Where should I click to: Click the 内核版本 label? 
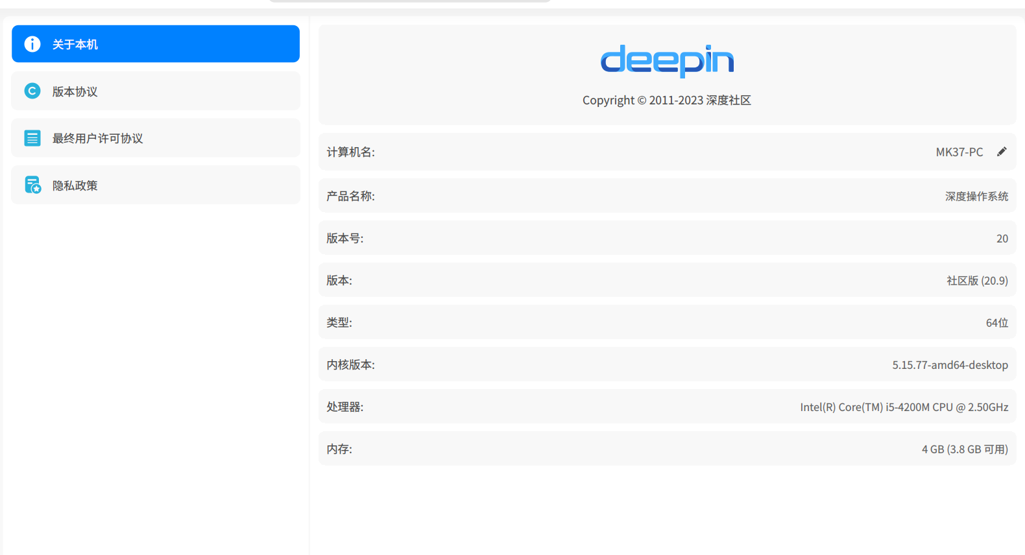[350, 365]
